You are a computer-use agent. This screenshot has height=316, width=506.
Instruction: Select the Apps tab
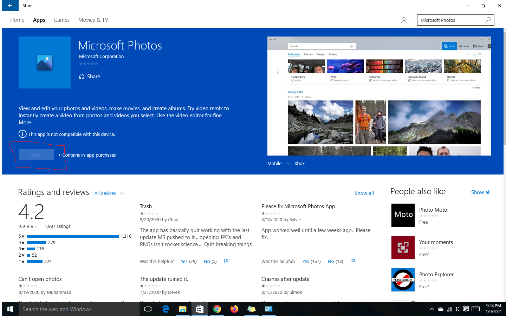point(39,20)
